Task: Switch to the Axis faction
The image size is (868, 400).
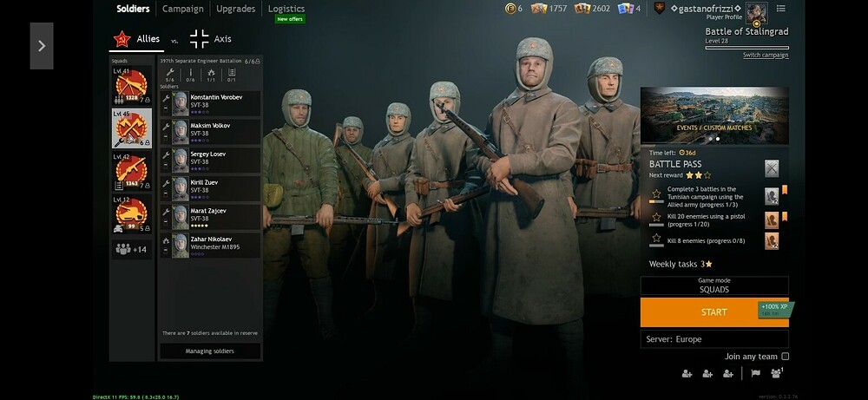Action: point(210,39)
